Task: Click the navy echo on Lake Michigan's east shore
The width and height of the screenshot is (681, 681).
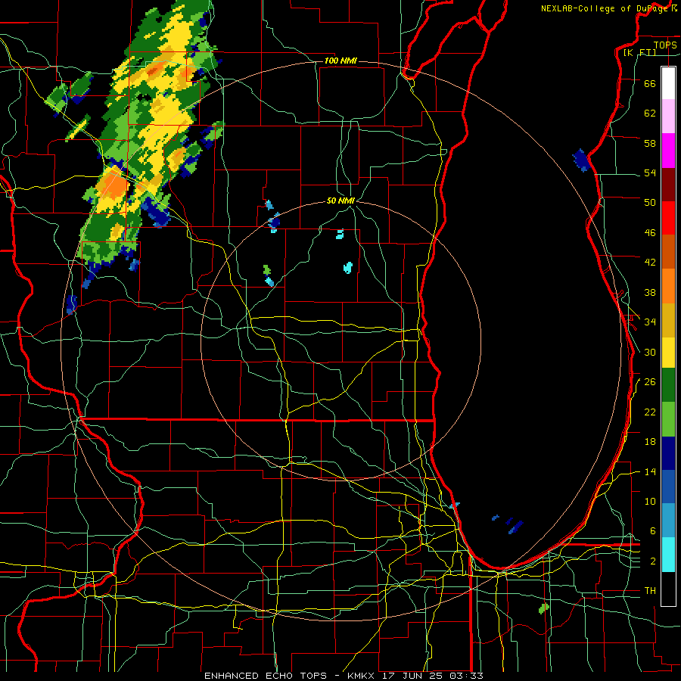Action: [580, 160]
